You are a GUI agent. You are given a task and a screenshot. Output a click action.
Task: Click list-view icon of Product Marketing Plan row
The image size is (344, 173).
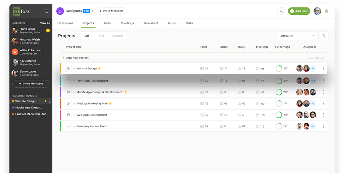pos(68,104)
